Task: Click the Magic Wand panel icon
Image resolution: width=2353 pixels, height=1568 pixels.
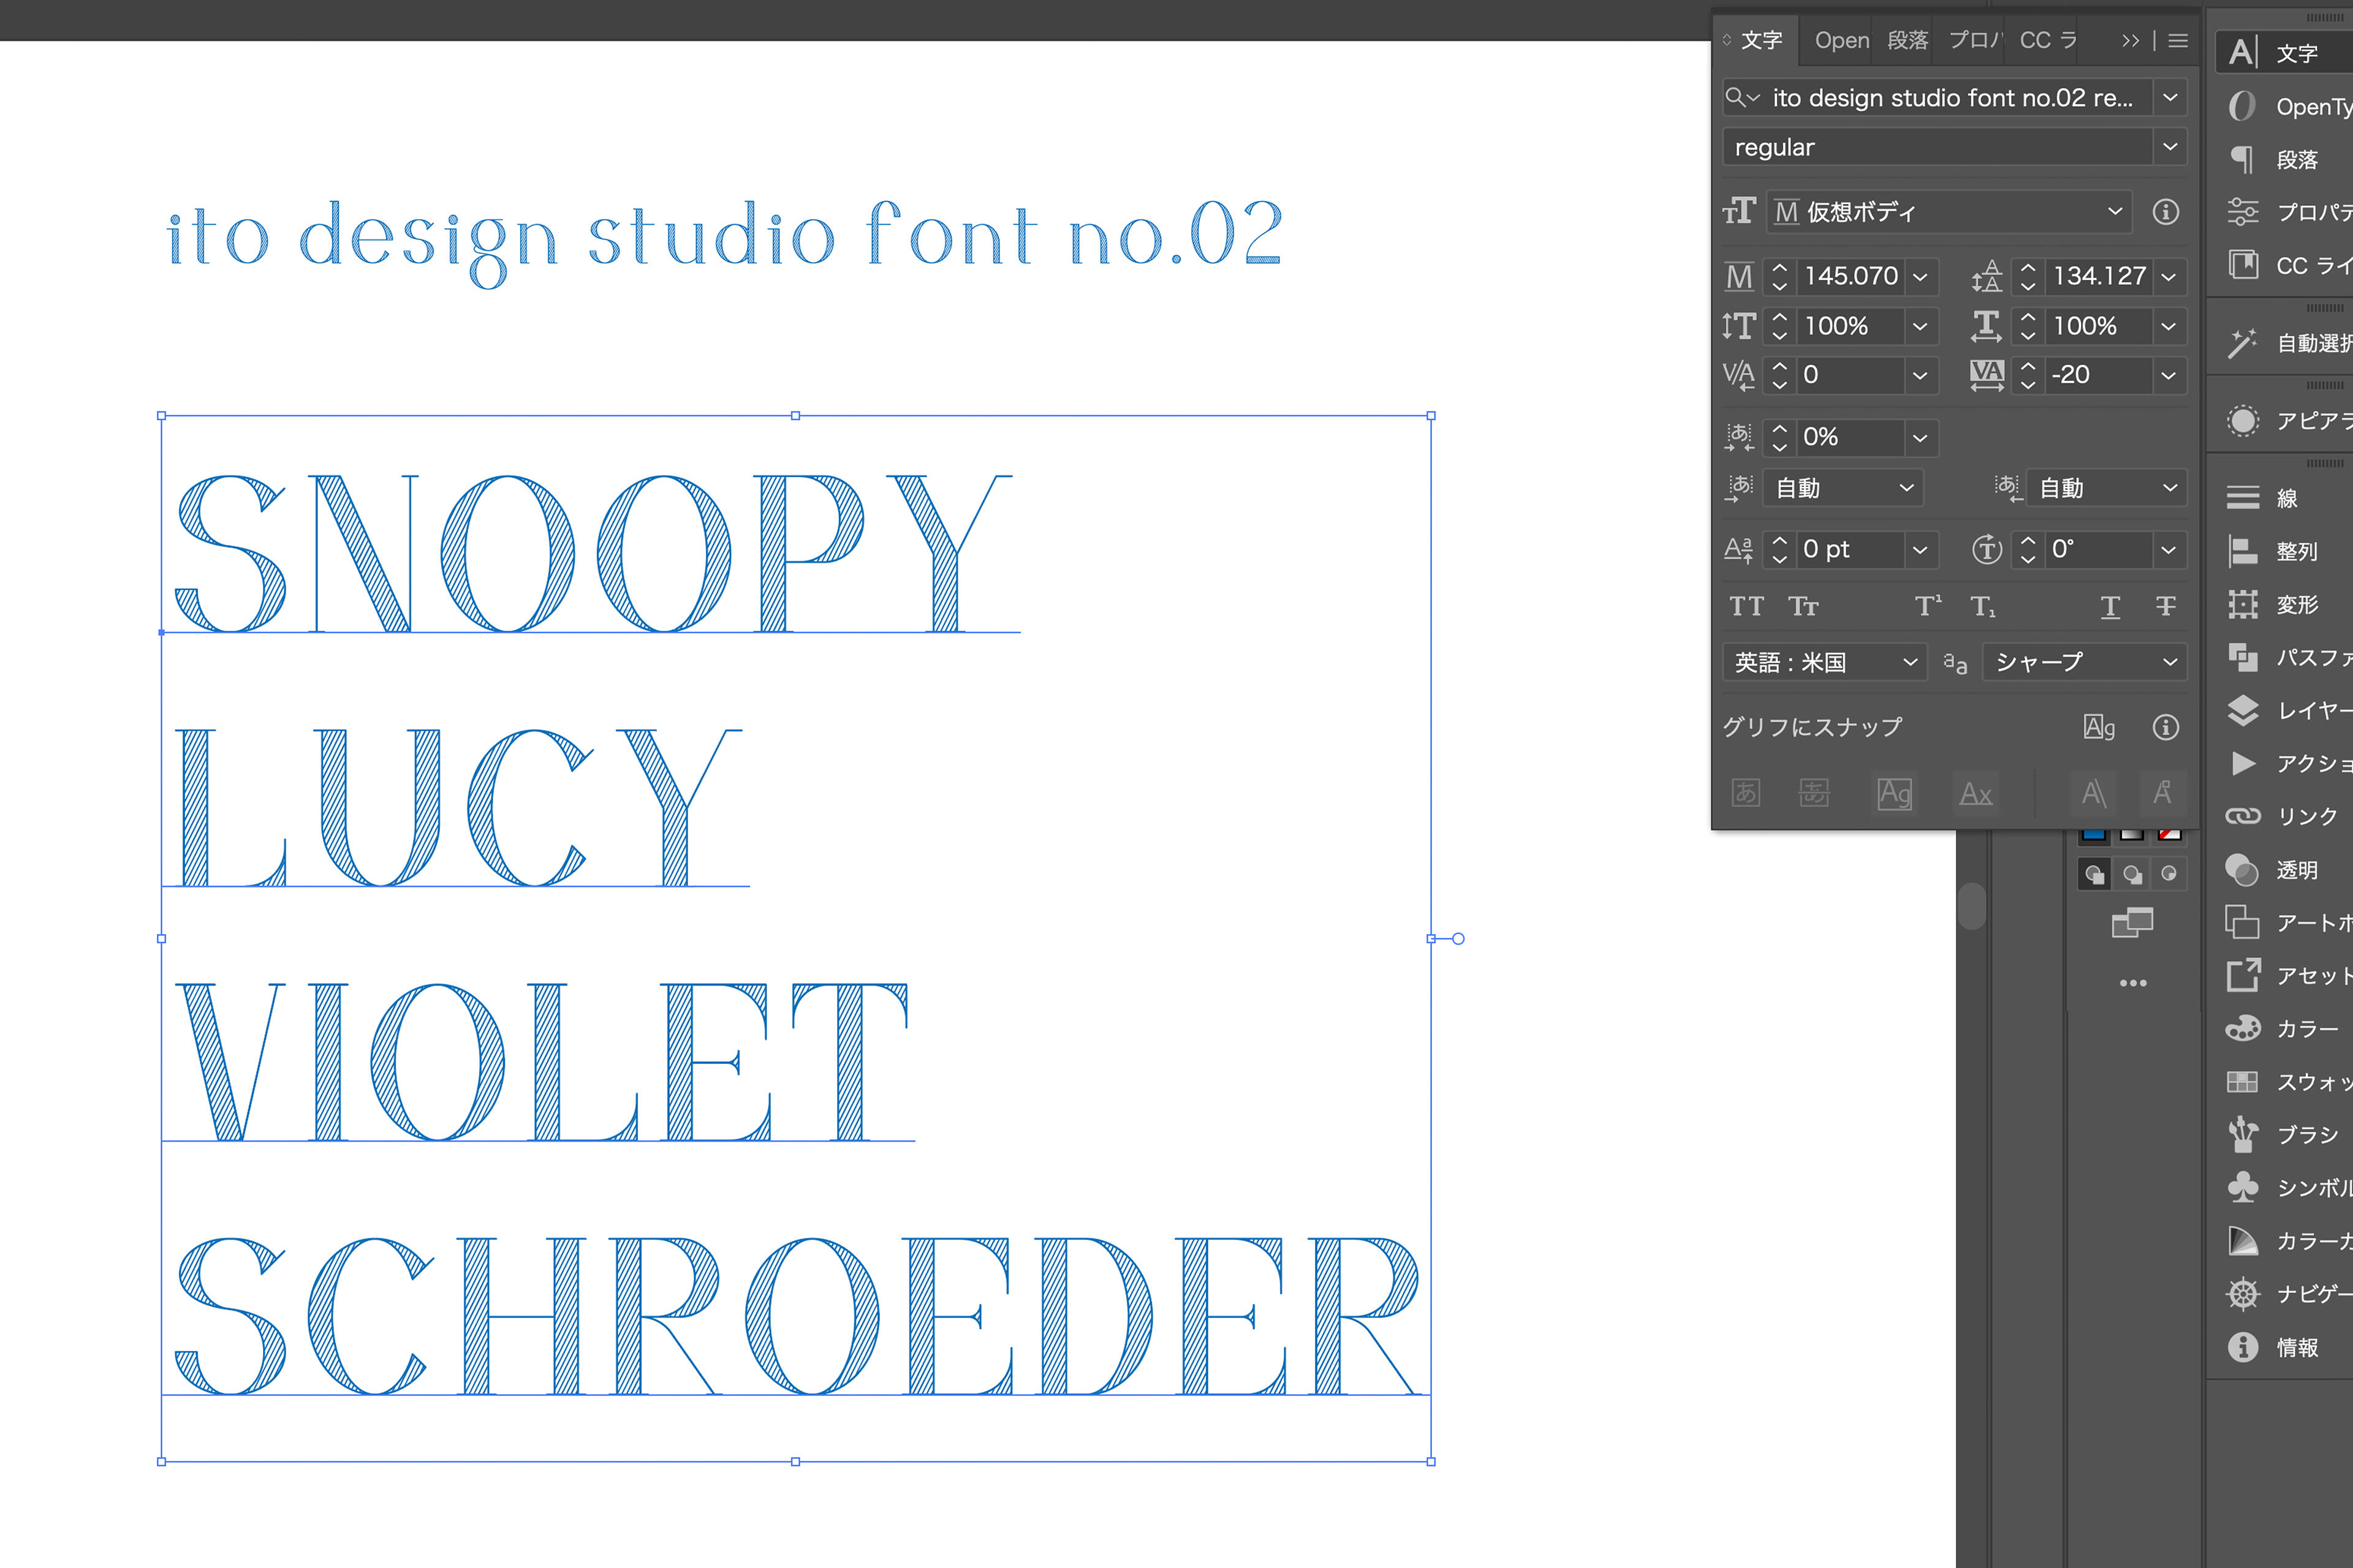Action: 2243,343
